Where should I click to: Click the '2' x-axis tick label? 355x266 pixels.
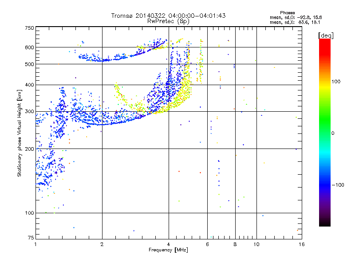click(102, 244)
